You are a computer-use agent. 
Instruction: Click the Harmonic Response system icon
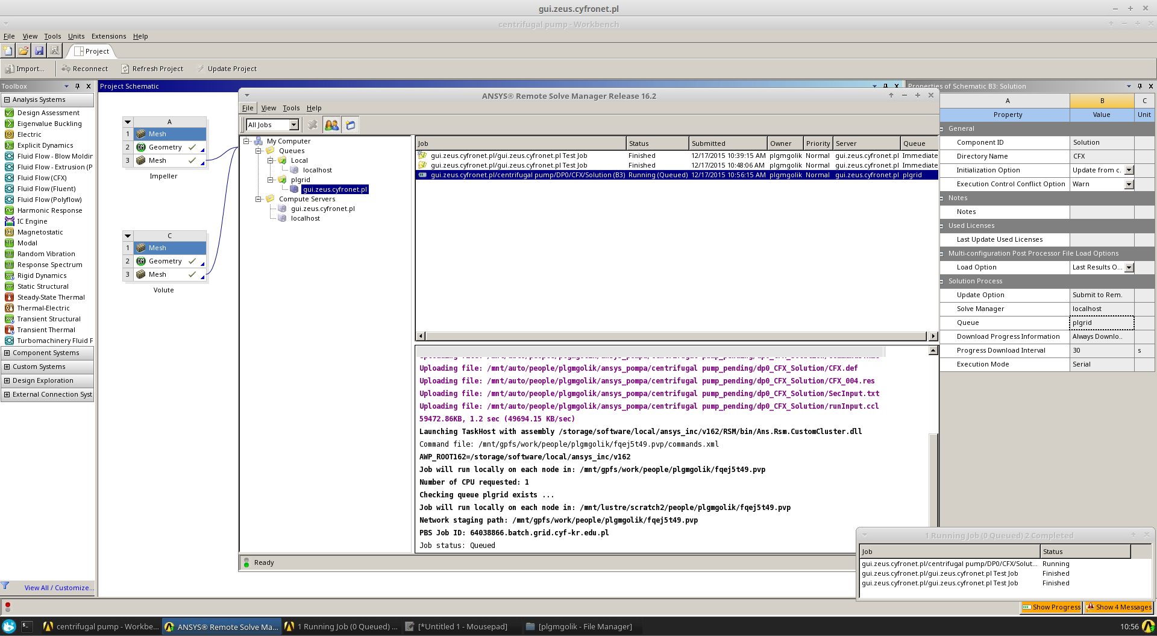[x=10, y=210]
